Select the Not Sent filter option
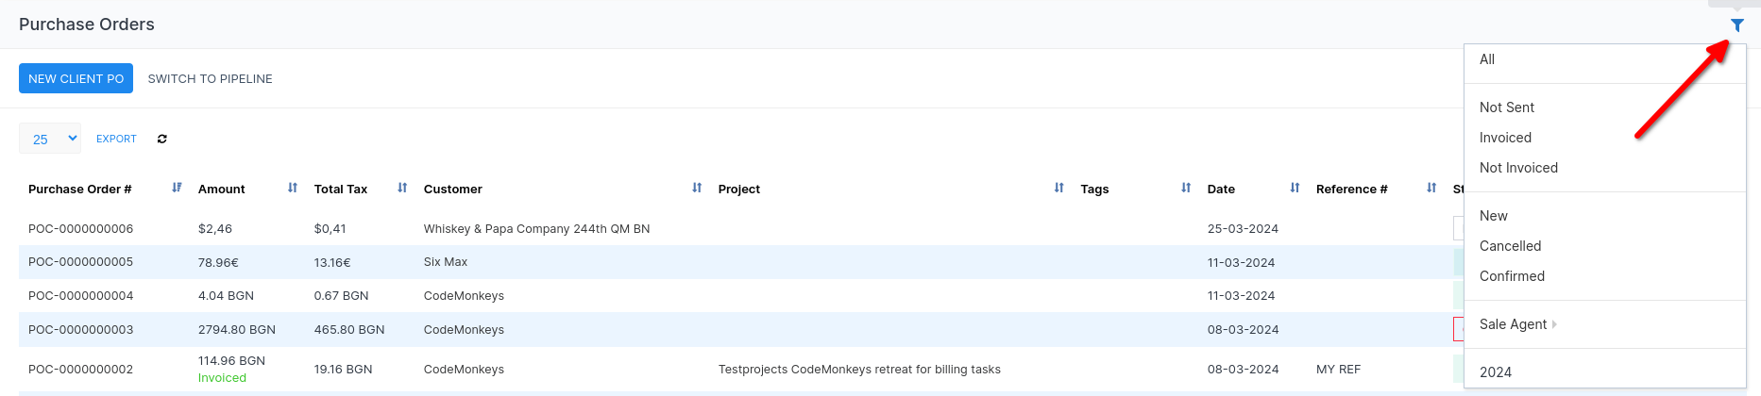1761x396 pixels. tap(1507, 107)
